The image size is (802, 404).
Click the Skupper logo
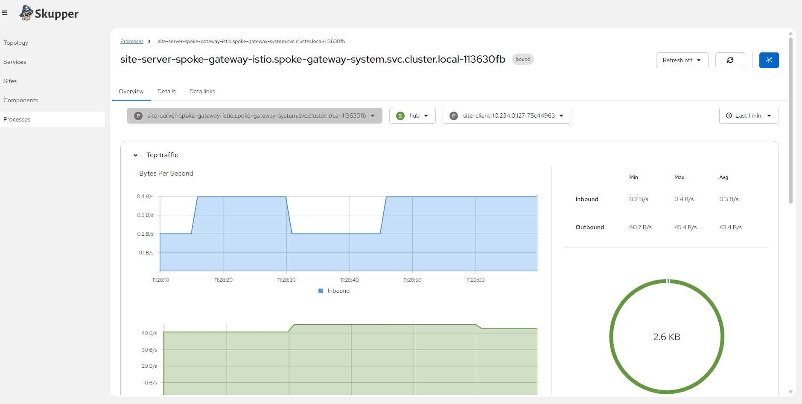49,13
